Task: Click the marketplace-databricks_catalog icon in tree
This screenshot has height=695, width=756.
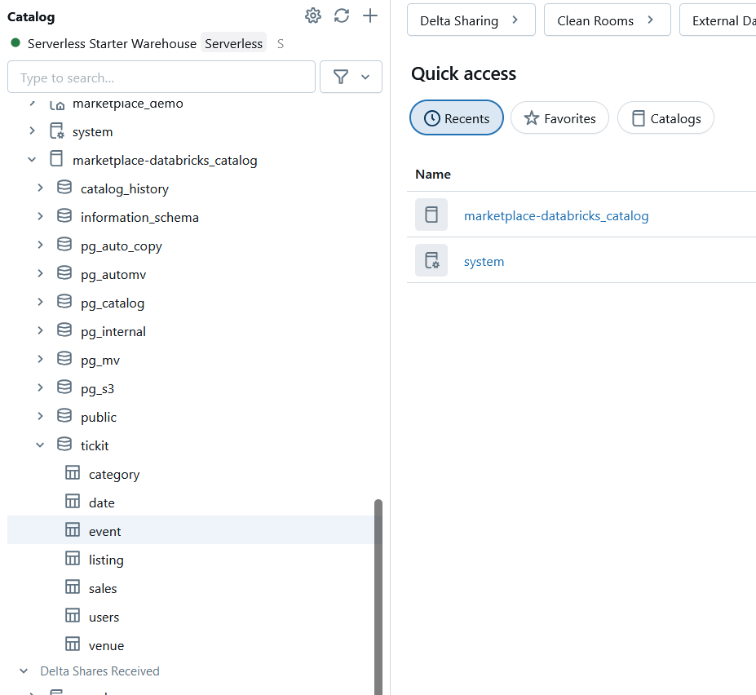Action: point(56,160)
